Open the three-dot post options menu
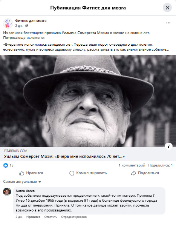Screen dimensions: 176x236 pos(168,23)
